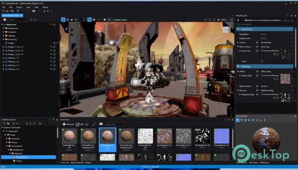Image resolution: width=298 pixels, height=170 pixels.
Task: Toggle the Specular Metalness Map checkbox
Action: point(257,90)
